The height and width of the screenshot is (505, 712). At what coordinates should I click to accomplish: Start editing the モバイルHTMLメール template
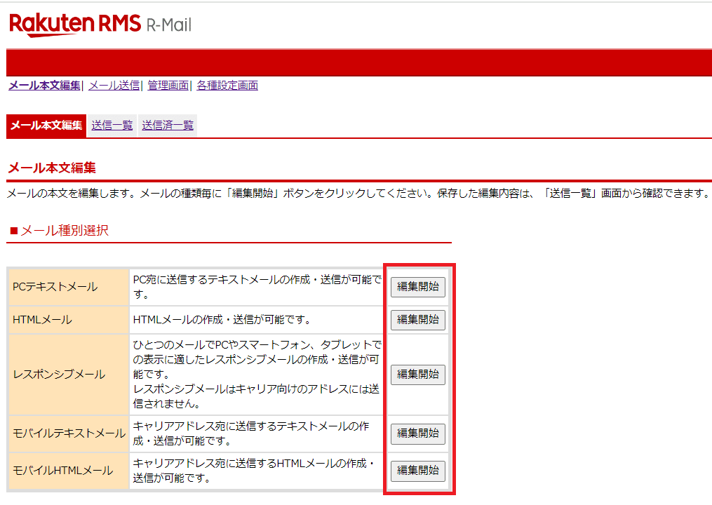(x=417, y=471)
